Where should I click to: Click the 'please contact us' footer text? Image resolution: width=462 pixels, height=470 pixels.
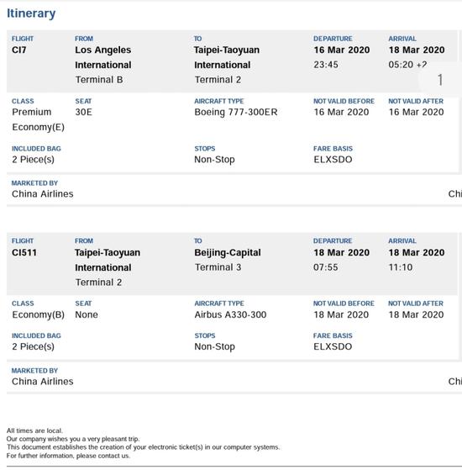point(103,456)
